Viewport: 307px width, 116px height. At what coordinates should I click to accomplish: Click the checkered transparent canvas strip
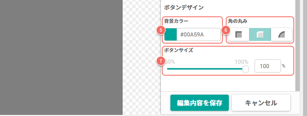(142, 57)
